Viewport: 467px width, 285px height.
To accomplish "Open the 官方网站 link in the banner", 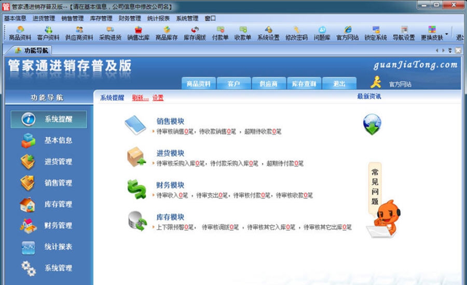I will [400, 84].
